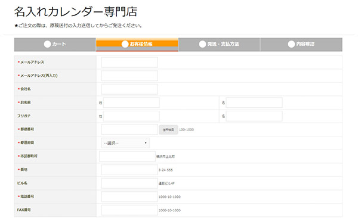The width and height of the screenshot is (358, 218).
Task: Focus the 電話番号 input field
Action: pos(129,197)
